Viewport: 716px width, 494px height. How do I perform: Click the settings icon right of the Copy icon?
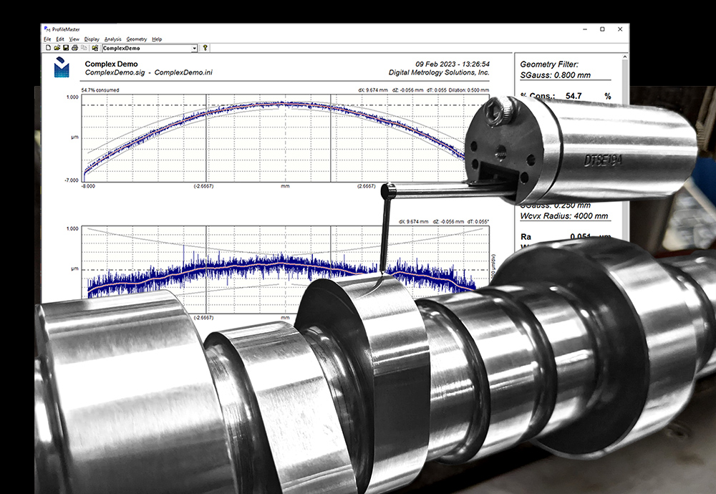95,47
